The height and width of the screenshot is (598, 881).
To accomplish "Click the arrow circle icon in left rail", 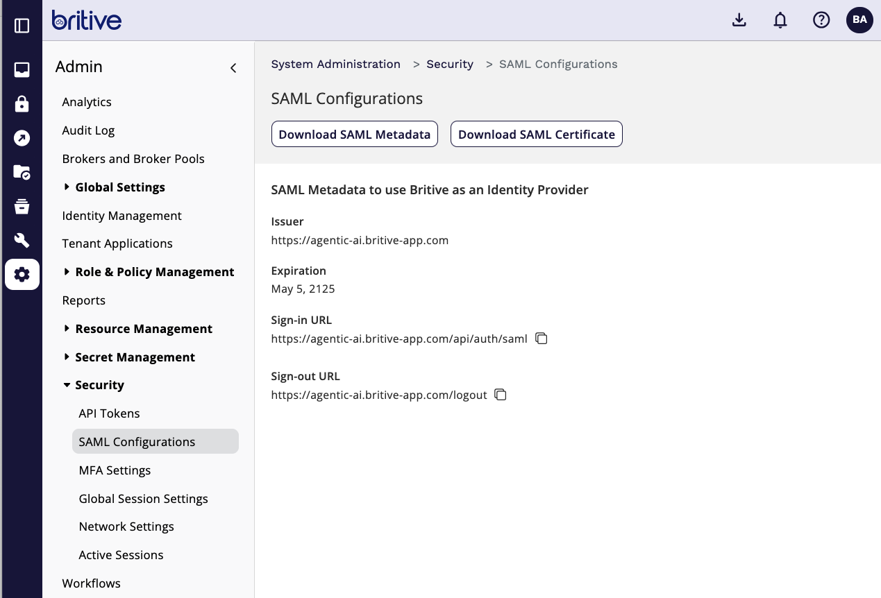I will [22, 138].
